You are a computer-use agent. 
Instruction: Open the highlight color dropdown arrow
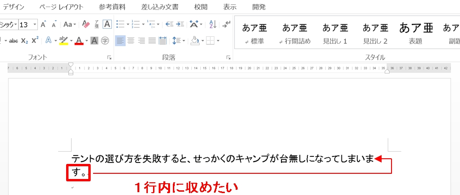pyautogui.click(x=71, y=41)
